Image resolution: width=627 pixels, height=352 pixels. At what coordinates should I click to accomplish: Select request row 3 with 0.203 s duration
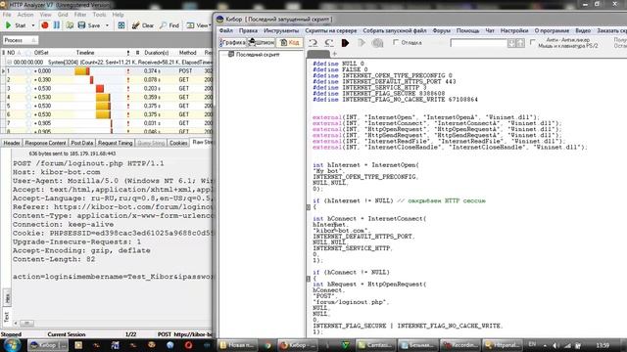pos(108,89)
